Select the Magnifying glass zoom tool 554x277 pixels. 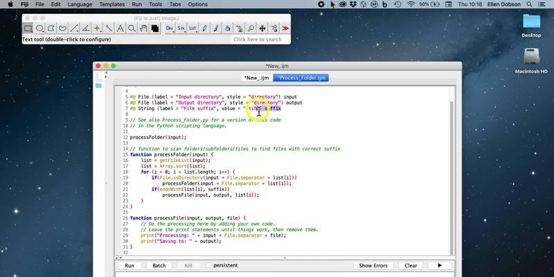132,28
